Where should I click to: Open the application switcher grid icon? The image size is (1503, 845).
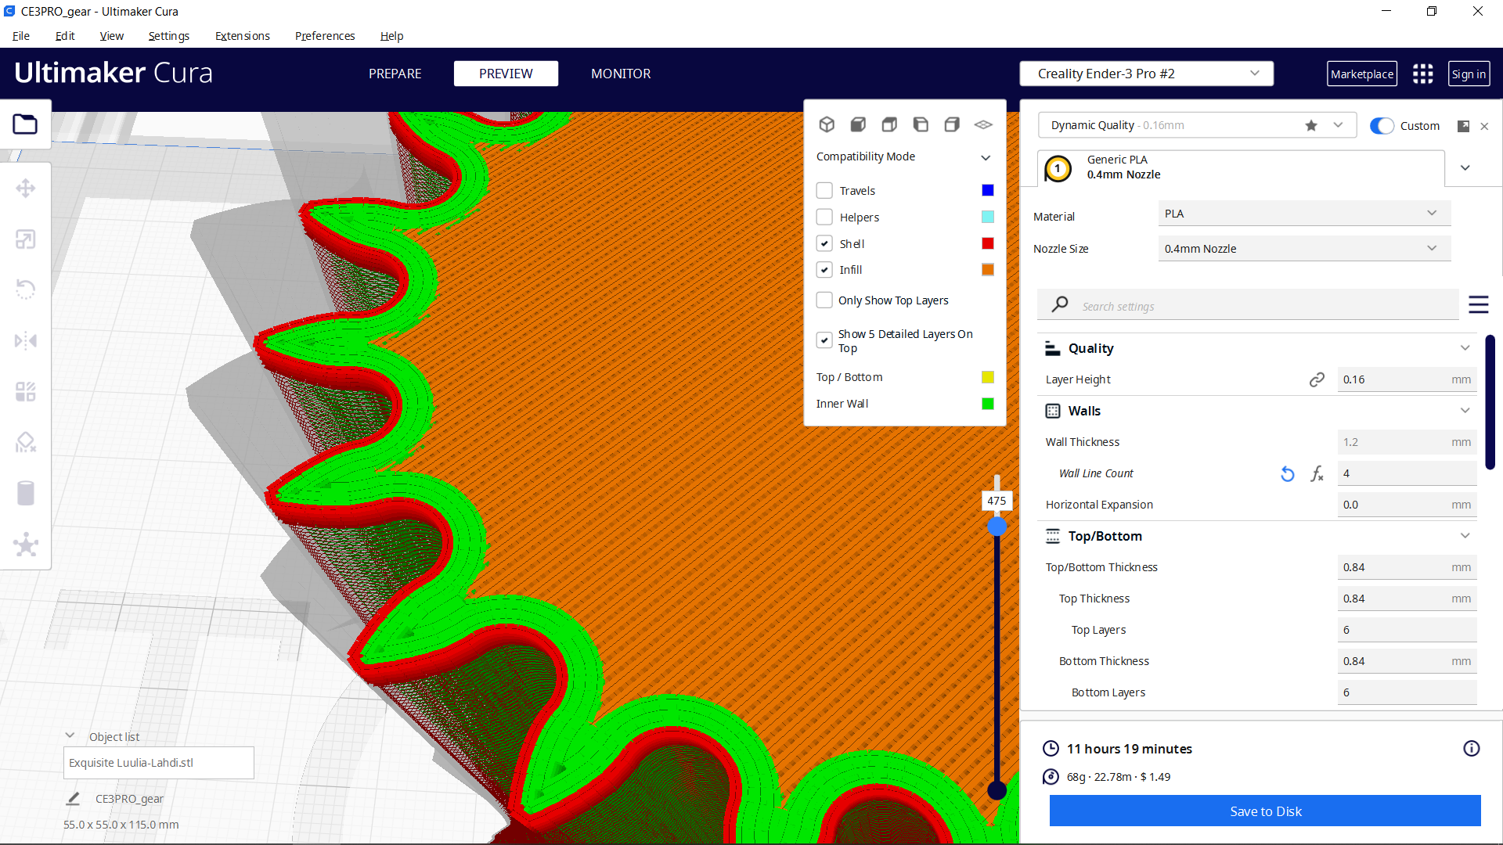click(1422, 74)
